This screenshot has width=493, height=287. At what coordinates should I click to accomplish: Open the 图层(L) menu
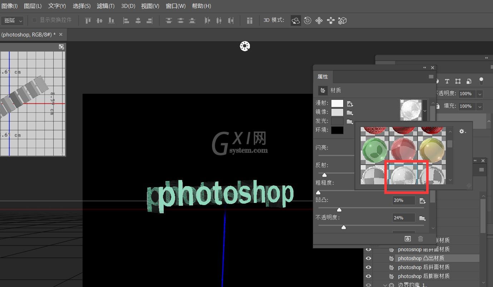tap(33, 6)
